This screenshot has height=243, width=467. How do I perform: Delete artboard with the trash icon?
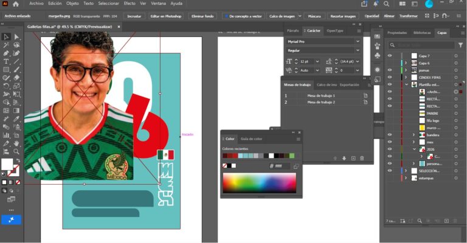coord(362,158)
